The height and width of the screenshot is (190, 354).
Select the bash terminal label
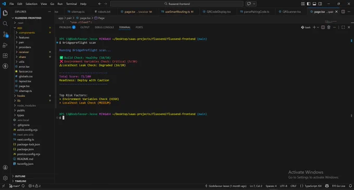pos(306,27)
